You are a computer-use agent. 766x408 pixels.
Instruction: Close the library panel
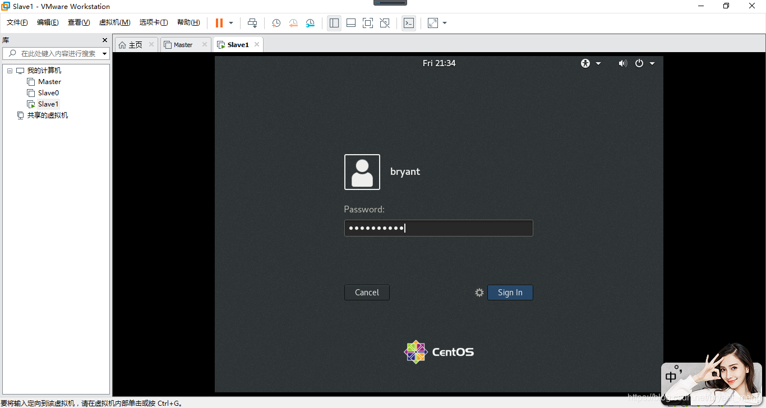click(x=104, y=40)
